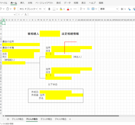This screenshot has height=125, width=135.
Task: Open the 挿入 ribbon tab
Action: 22,3
